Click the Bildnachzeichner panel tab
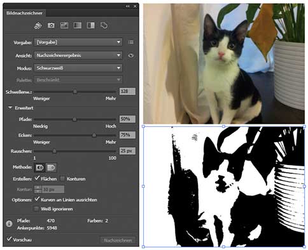 pyautogui.click(x=24, y=13)
